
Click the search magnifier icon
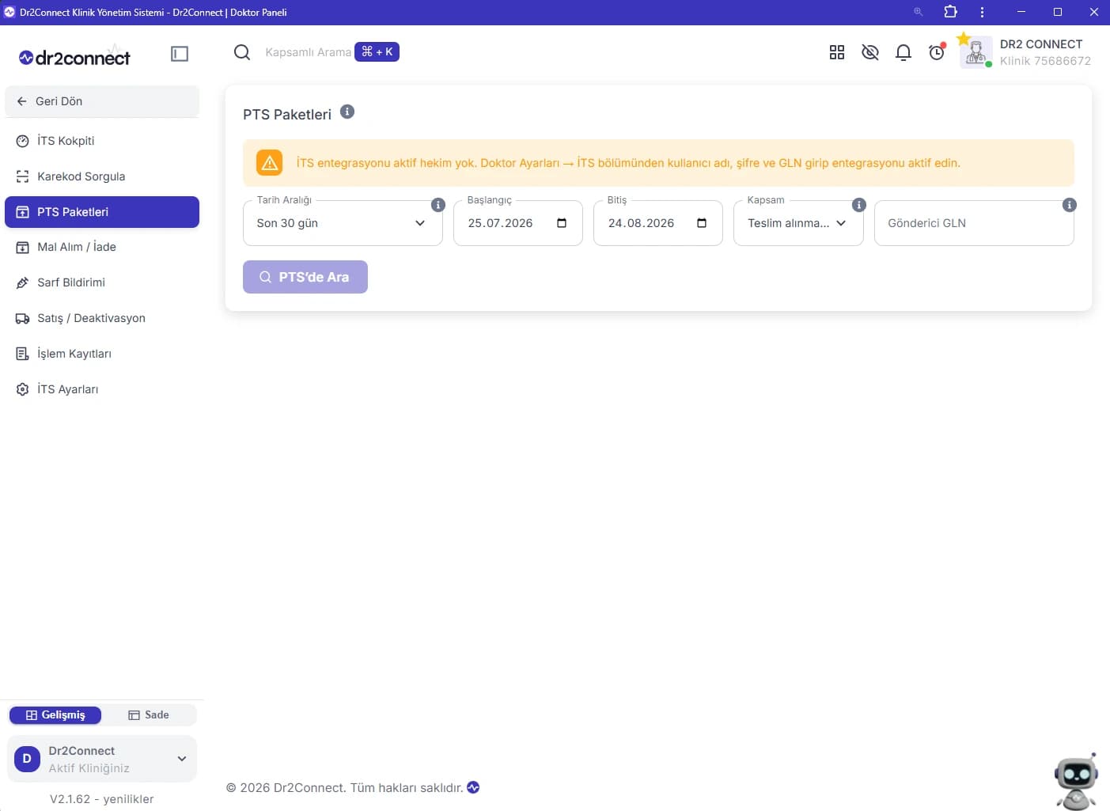pyautogui.click(x=242, y=52)
